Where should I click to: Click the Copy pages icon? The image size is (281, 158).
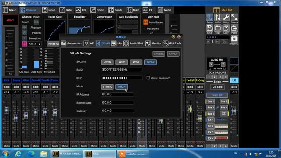tap(226, 28)
